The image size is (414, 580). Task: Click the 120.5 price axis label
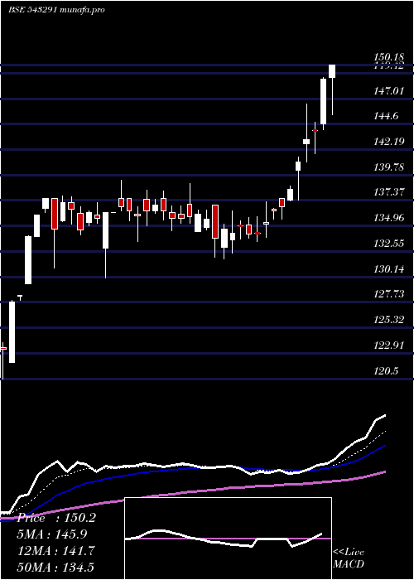click(387, 370)
